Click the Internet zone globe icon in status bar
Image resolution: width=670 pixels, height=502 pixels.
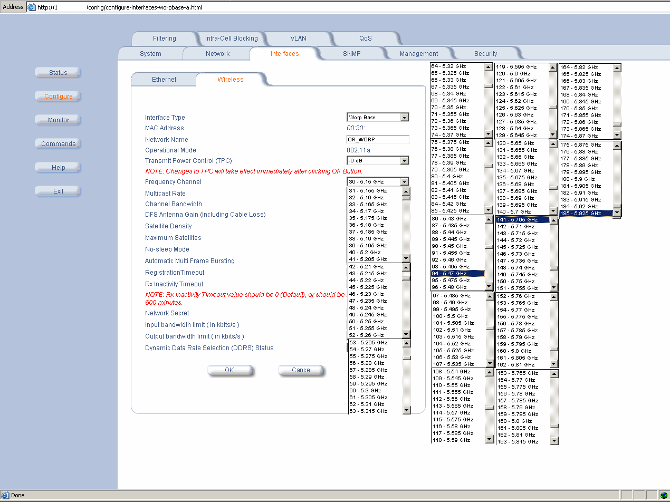click(663, 495)
